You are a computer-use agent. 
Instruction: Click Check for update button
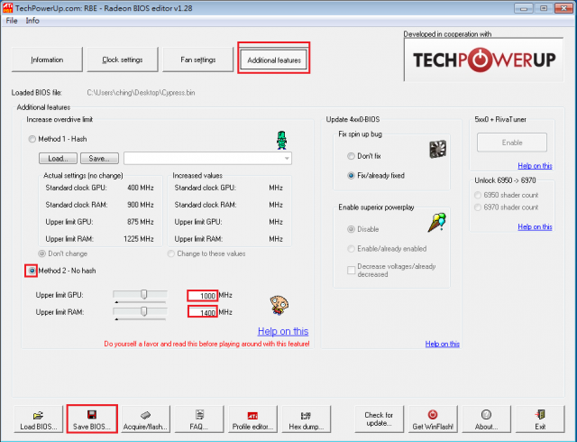pyautogui.click(x=379, y=419)
